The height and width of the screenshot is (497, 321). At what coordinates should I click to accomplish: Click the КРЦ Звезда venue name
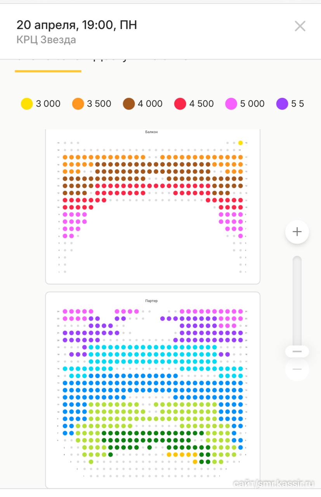[46, 40]
